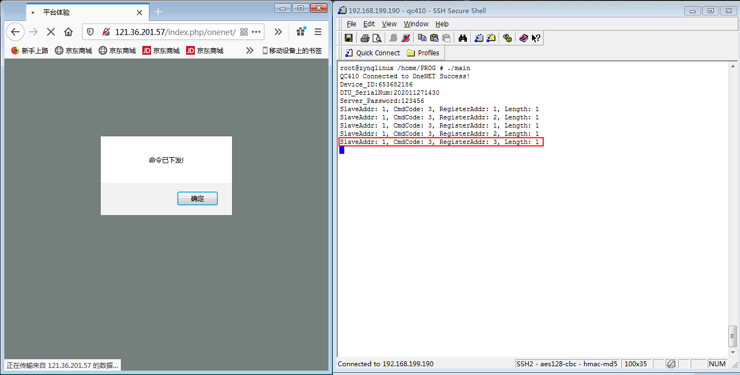Open the Window menu in SSH Secure Shell
This screenshot has width=740, height=375.
(416, 24)
